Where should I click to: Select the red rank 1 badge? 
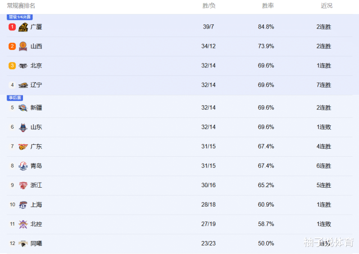coord(12,27)
